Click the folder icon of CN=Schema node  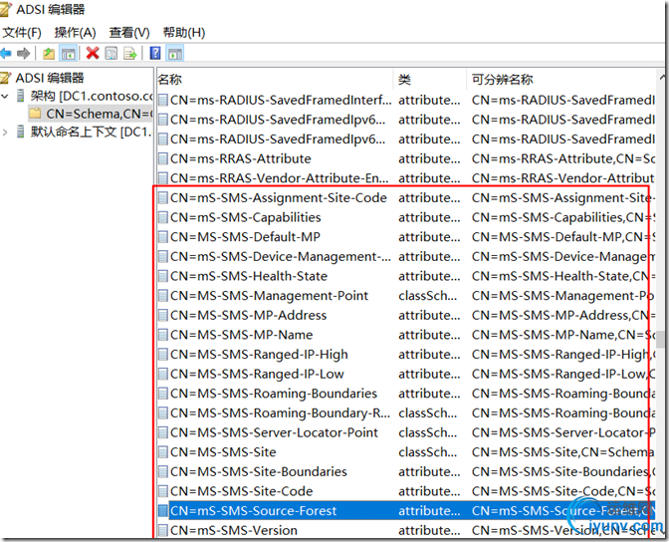[35, 114]
